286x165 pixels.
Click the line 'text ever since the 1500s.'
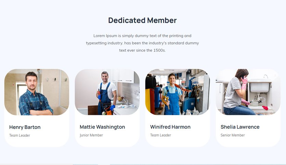tap(142, 50)
